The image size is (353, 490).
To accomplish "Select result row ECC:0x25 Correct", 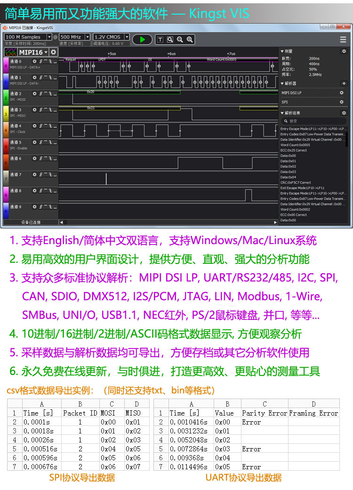I will point(293,150).
